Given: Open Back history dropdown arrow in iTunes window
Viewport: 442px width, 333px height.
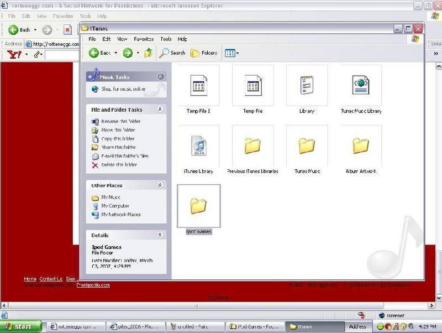Looking at the screenshot, I should [x=115, y=53].
